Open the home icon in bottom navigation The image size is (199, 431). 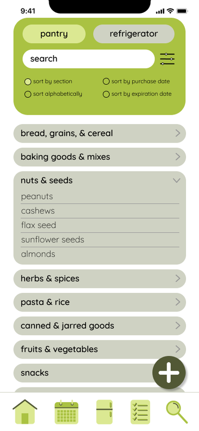click(25, 412)
